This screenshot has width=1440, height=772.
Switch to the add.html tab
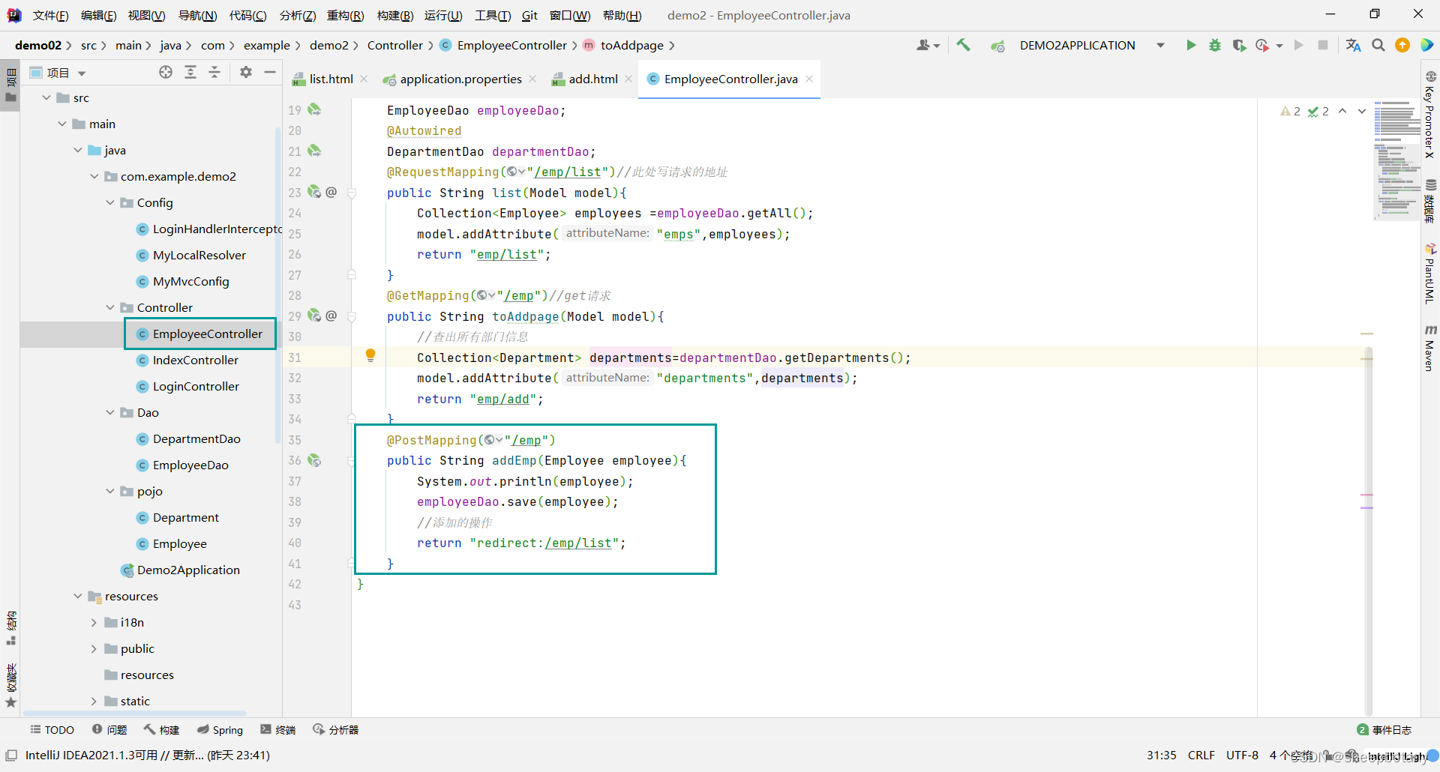coord(593,79)
